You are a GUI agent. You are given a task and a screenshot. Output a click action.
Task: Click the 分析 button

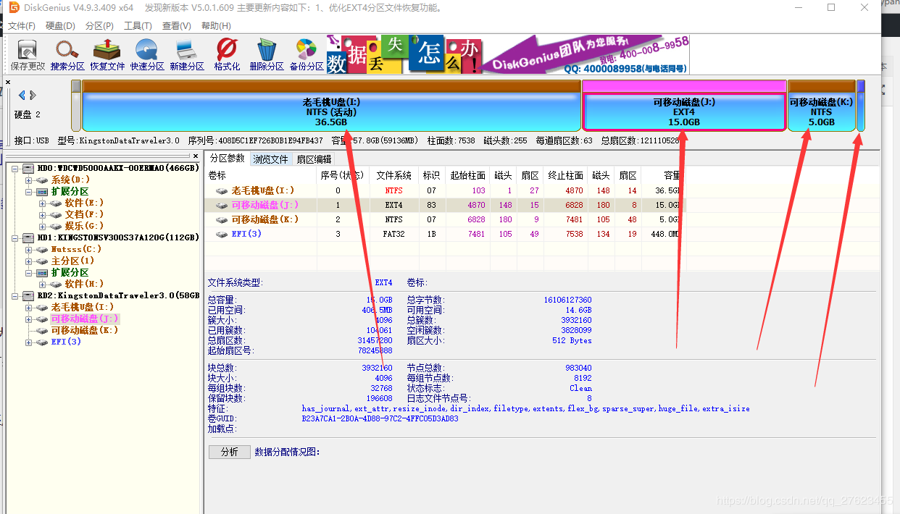[x=229, y=451]
